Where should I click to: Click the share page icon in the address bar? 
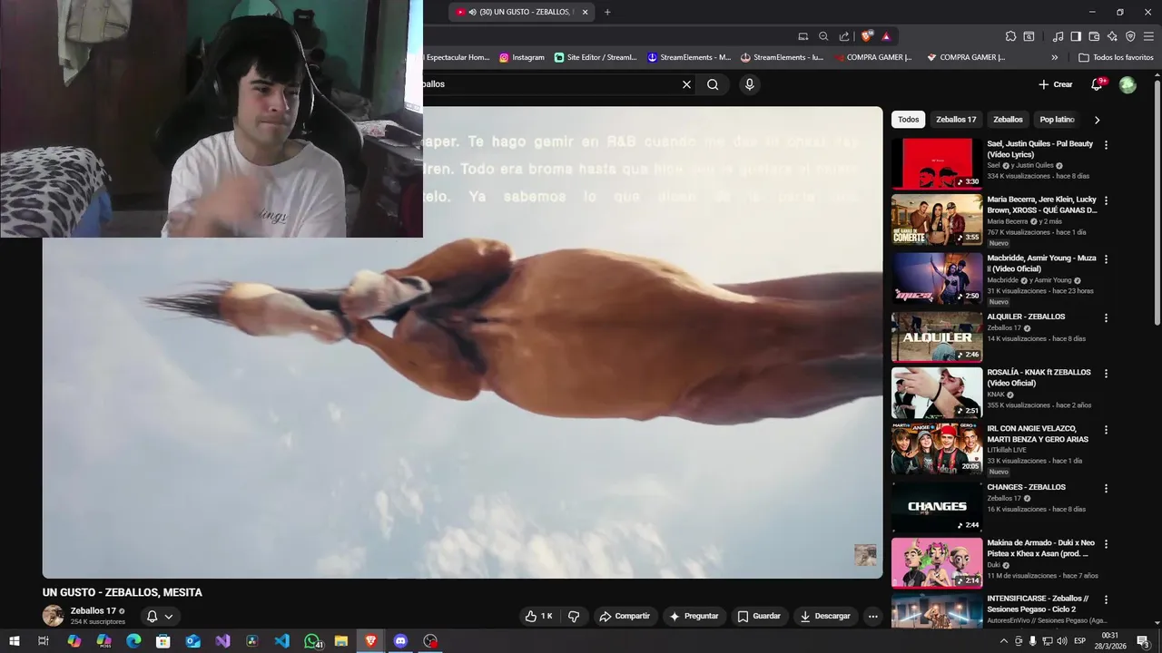pos(844,36)
